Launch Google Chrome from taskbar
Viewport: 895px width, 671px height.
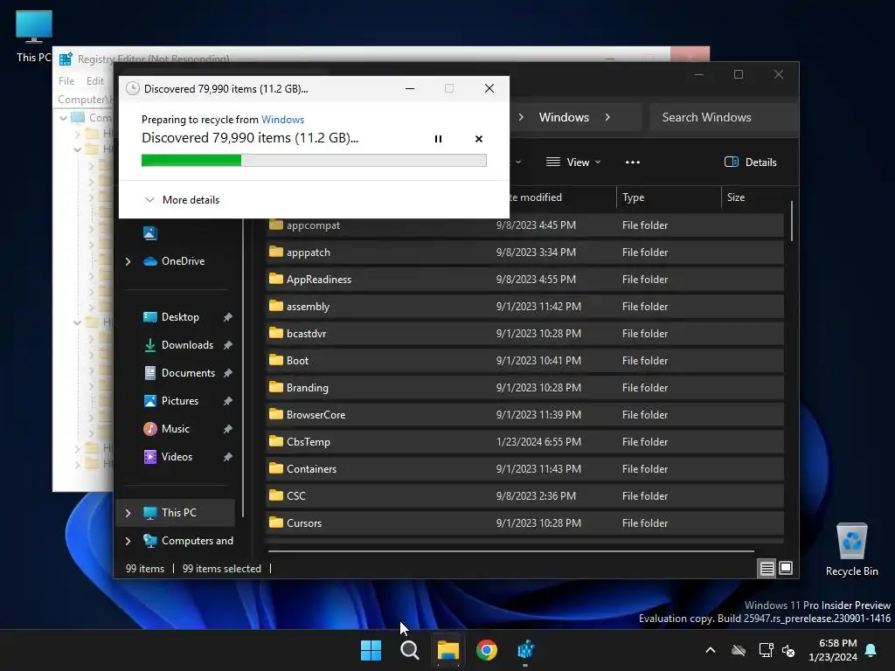pos(487,650)
